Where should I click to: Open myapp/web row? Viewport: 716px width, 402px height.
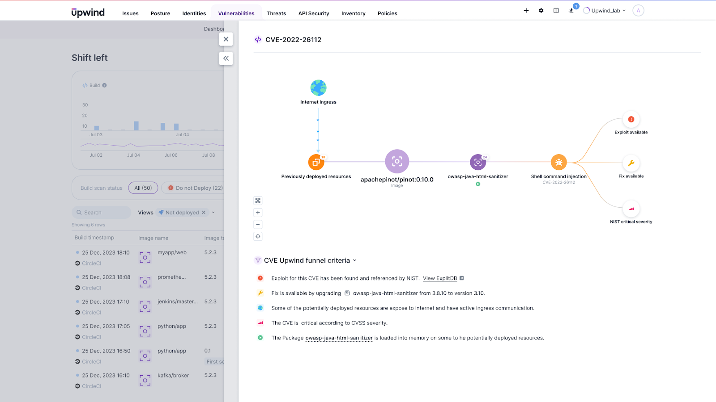[x=148, y=257]
